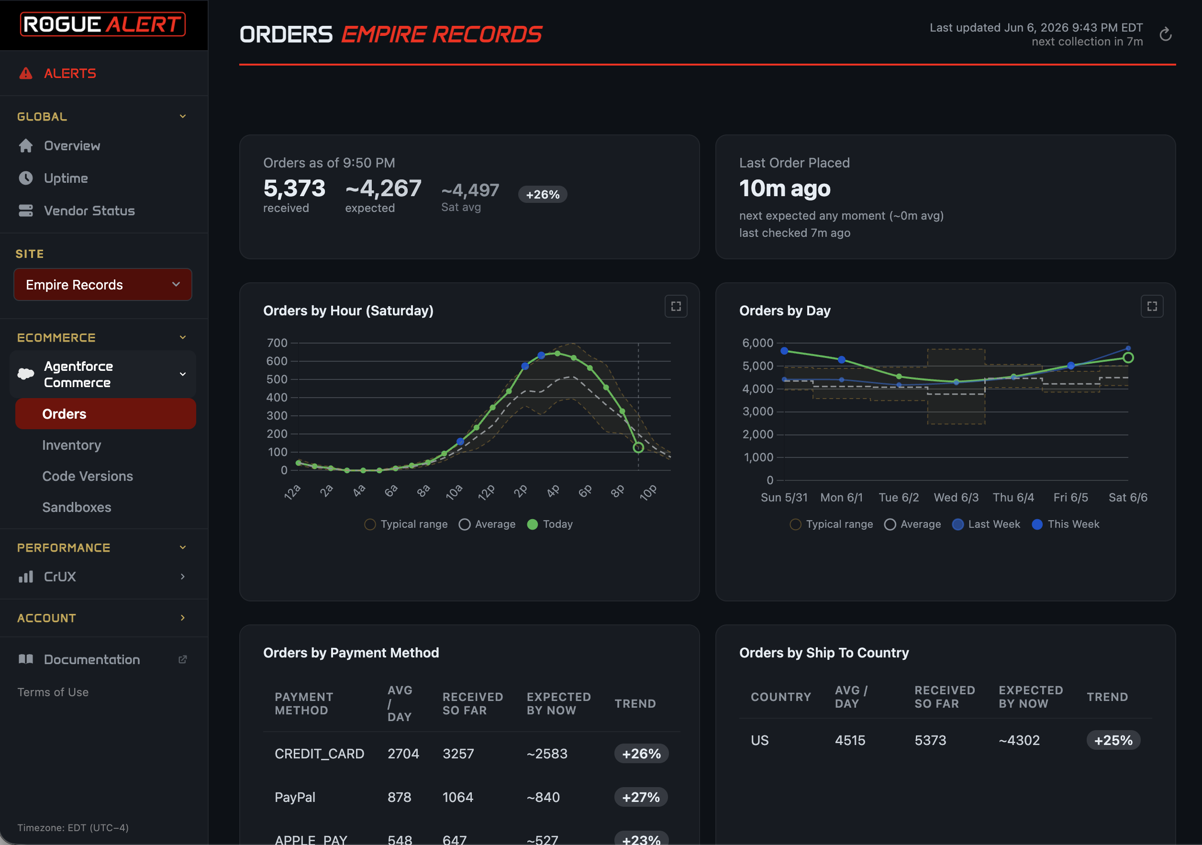Screen dimensions: 1202x845
Task: Click the Vendor Status server icon
Action: tap(26, 211)
